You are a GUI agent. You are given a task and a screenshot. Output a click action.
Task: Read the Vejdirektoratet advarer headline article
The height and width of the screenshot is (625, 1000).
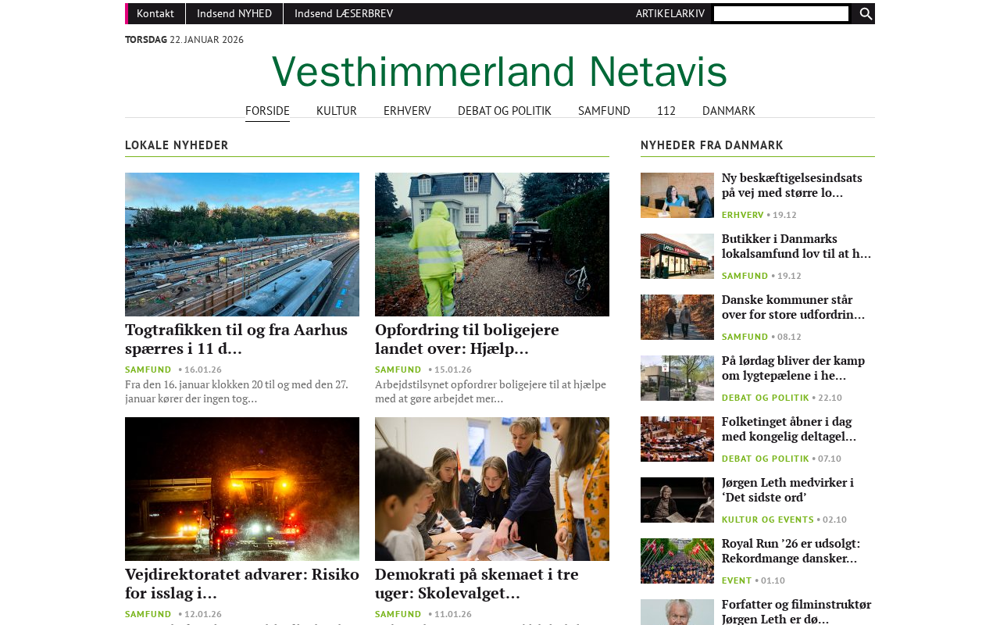pos(242,584)
